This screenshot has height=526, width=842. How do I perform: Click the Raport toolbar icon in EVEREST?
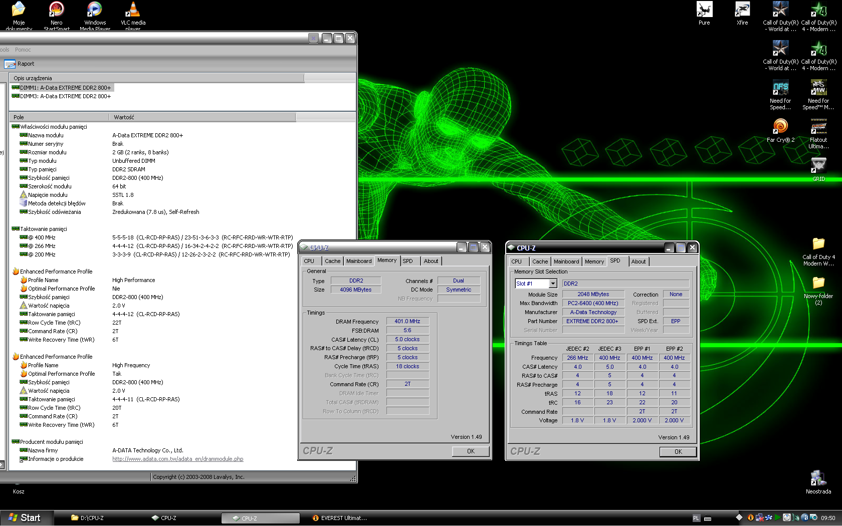[x=19, y=64]
